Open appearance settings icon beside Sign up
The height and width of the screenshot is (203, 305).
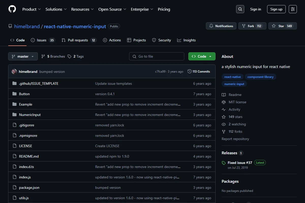click(x=293, y=9)
